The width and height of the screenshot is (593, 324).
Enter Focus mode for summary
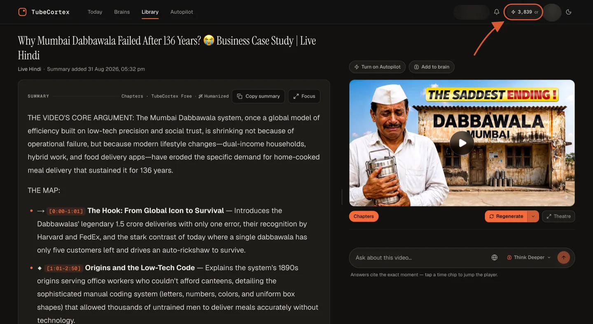[304, 96]
